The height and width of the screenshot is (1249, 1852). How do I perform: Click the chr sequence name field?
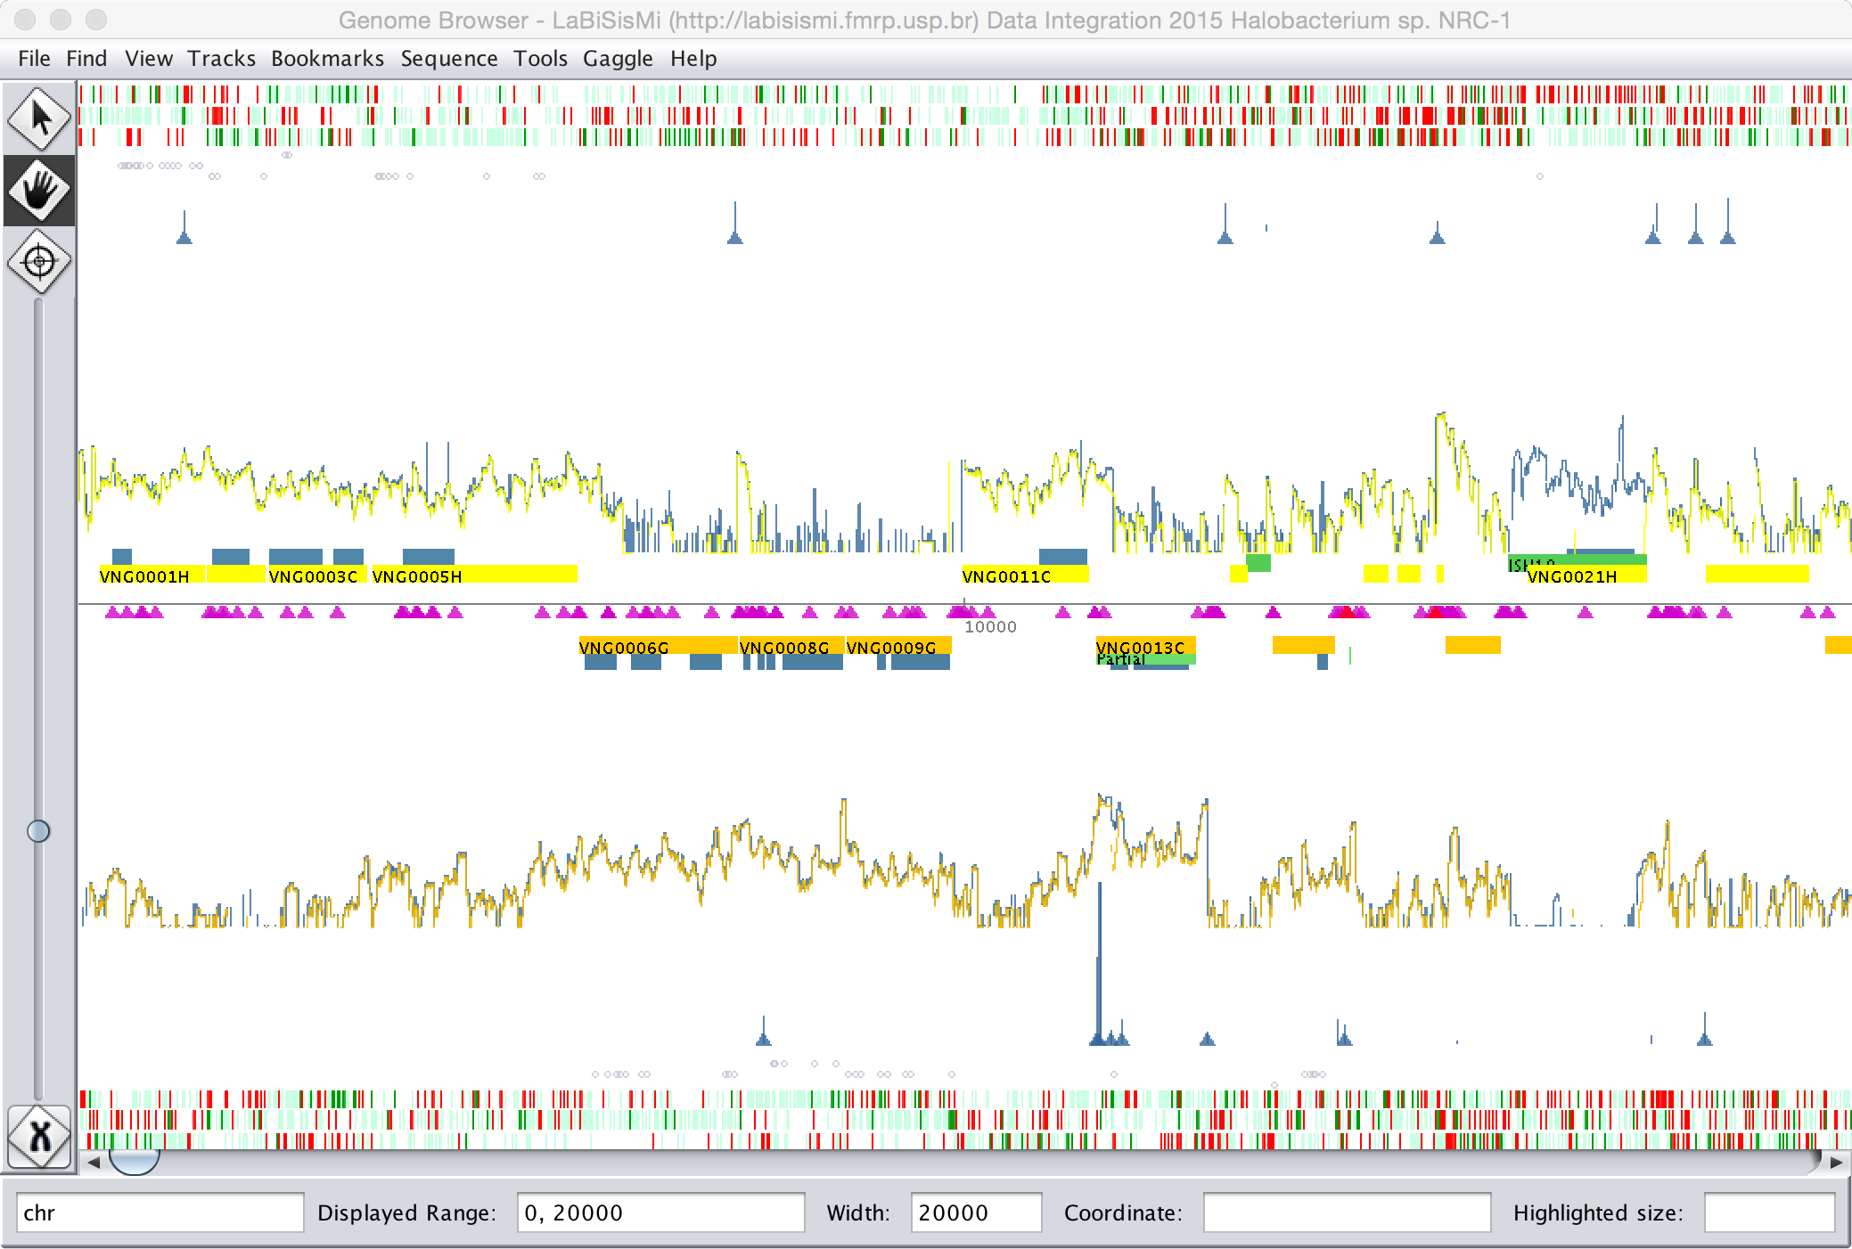160,1212
